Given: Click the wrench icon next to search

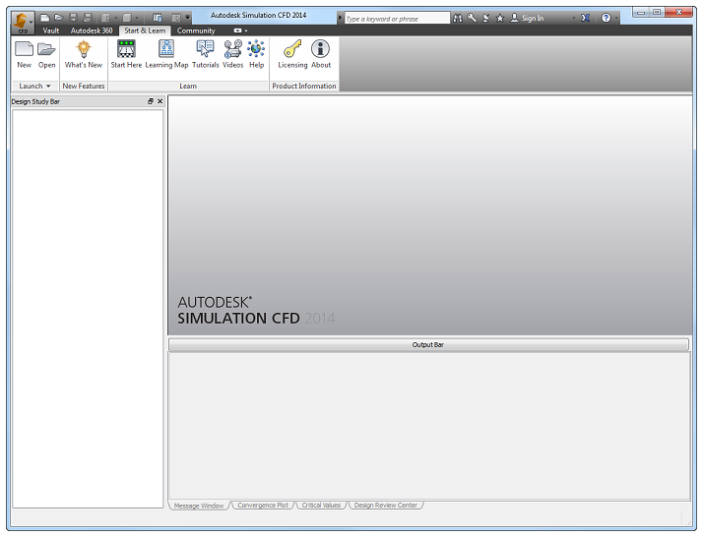Looking at the screenshot, I should [472, 18].
